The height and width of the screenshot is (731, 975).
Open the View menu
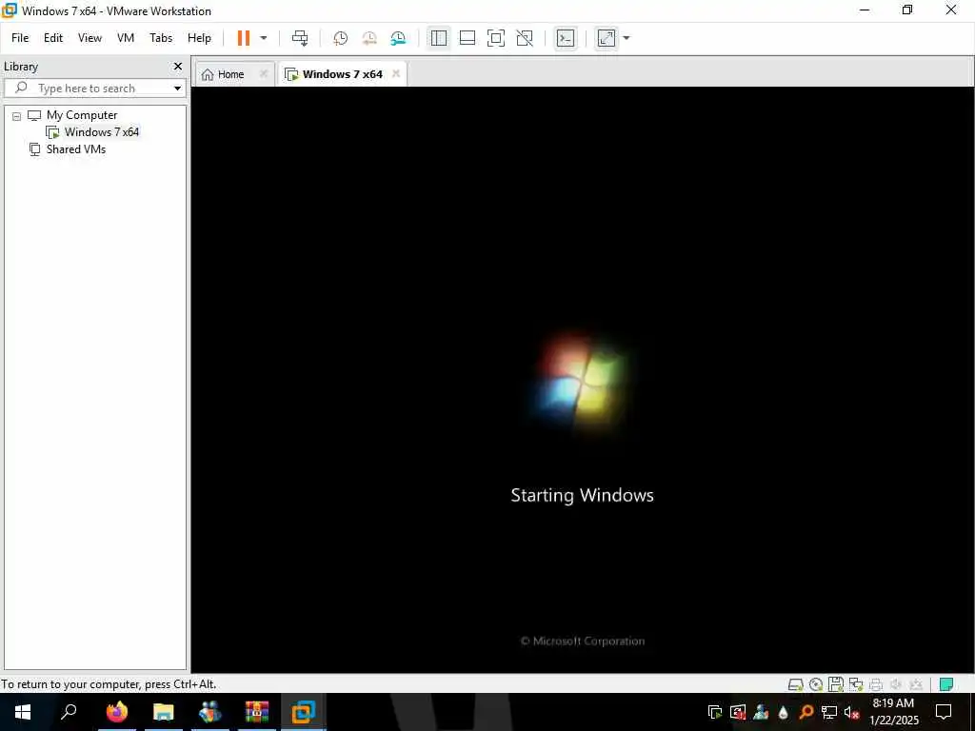coord(90,38)
